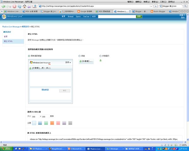Viewport: 189px width, 151px height.
Task: Choose the white theme swatch
Action: (x=34, y=123)
